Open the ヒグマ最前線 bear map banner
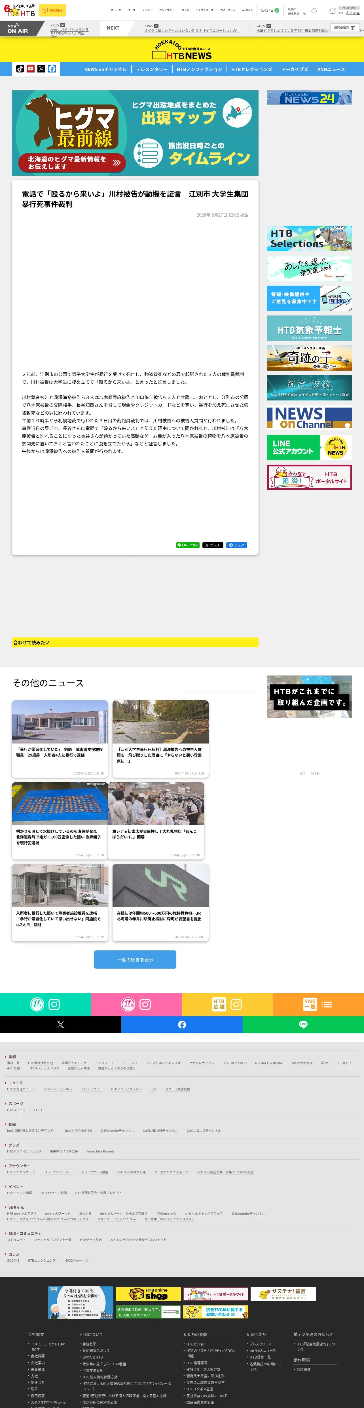 coord(135,133)
